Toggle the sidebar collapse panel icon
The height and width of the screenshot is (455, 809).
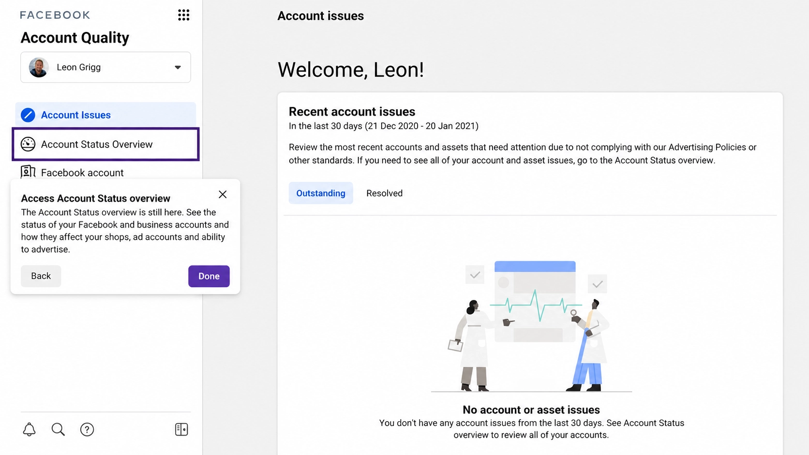pyautogui.click(x=181, y=429)
